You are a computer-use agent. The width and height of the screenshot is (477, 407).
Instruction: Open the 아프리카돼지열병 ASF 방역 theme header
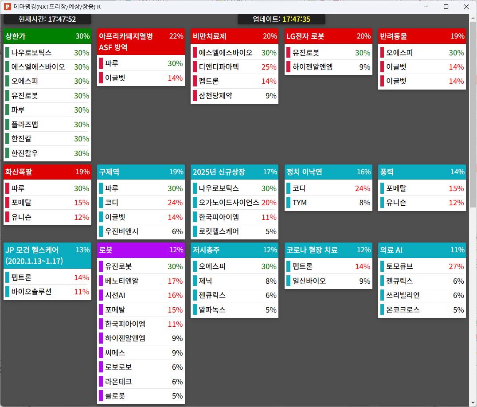141,42
